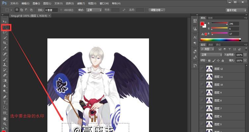Select the Crop tool
The image size is (249, 132).
[5, 43]
